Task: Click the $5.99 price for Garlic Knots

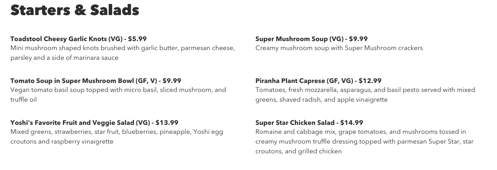Action: [137, 39]
